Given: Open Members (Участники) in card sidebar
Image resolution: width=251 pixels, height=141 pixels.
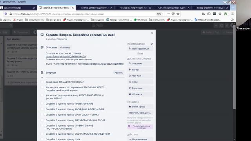Looking at the screenshot, I should point(140,63).
